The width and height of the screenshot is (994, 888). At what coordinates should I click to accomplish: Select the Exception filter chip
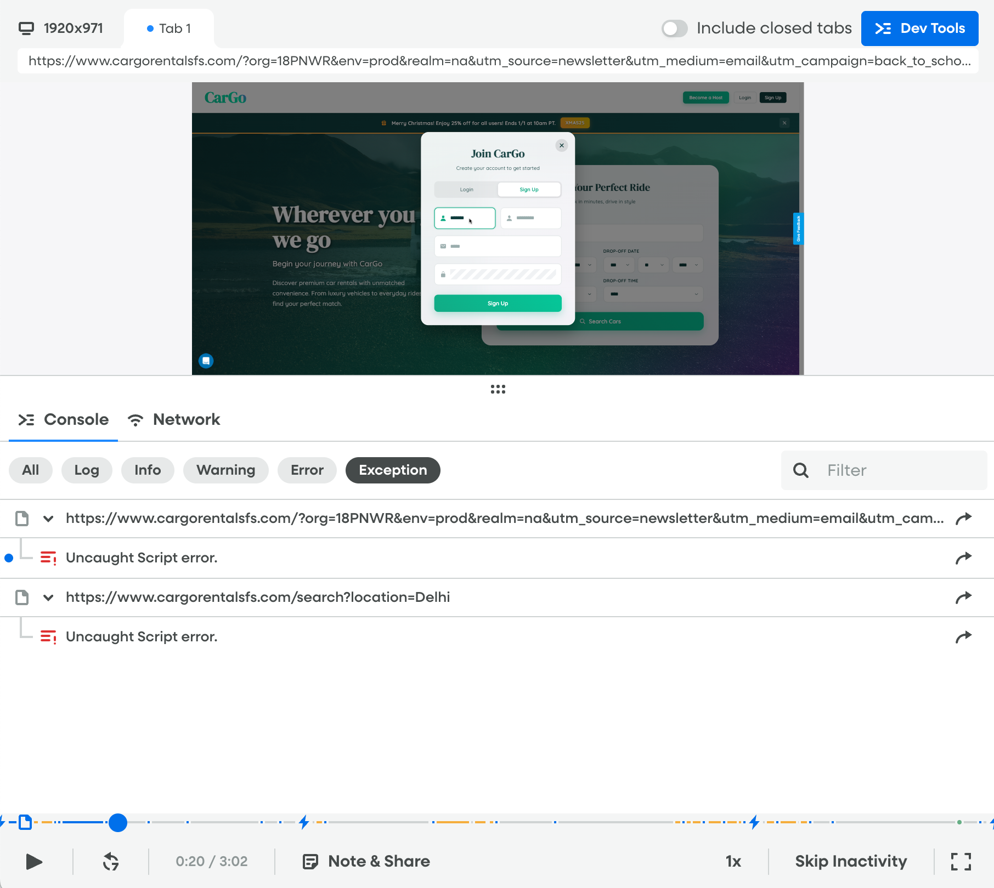pyautogui.click(x=393, y=470)
